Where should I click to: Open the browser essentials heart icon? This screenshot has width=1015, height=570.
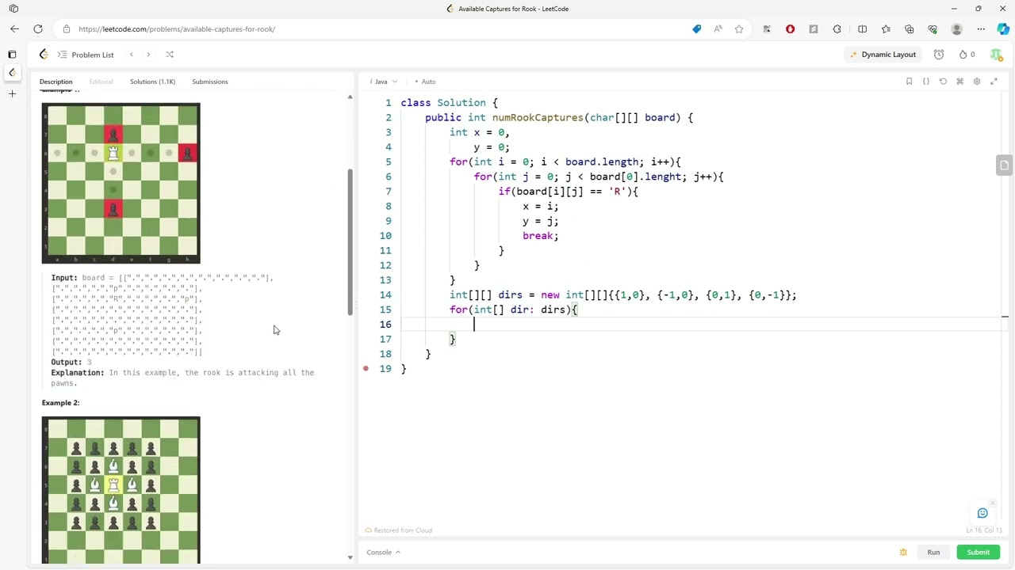point(933,29)
